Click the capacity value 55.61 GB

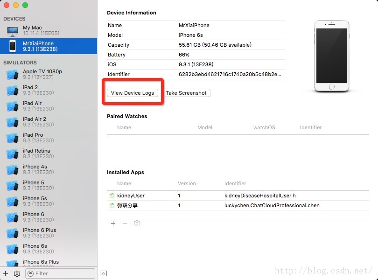pos(215,45)
